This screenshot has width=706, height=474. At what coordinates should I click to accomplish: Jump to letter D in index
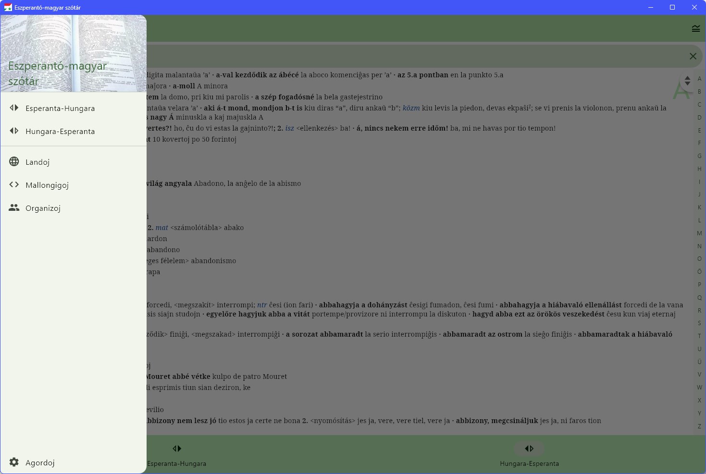(699, 118)
